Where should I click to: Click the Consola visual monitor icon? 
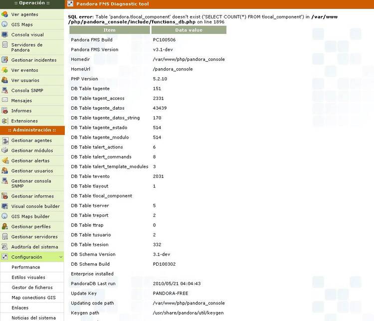(x=5, y=35)
